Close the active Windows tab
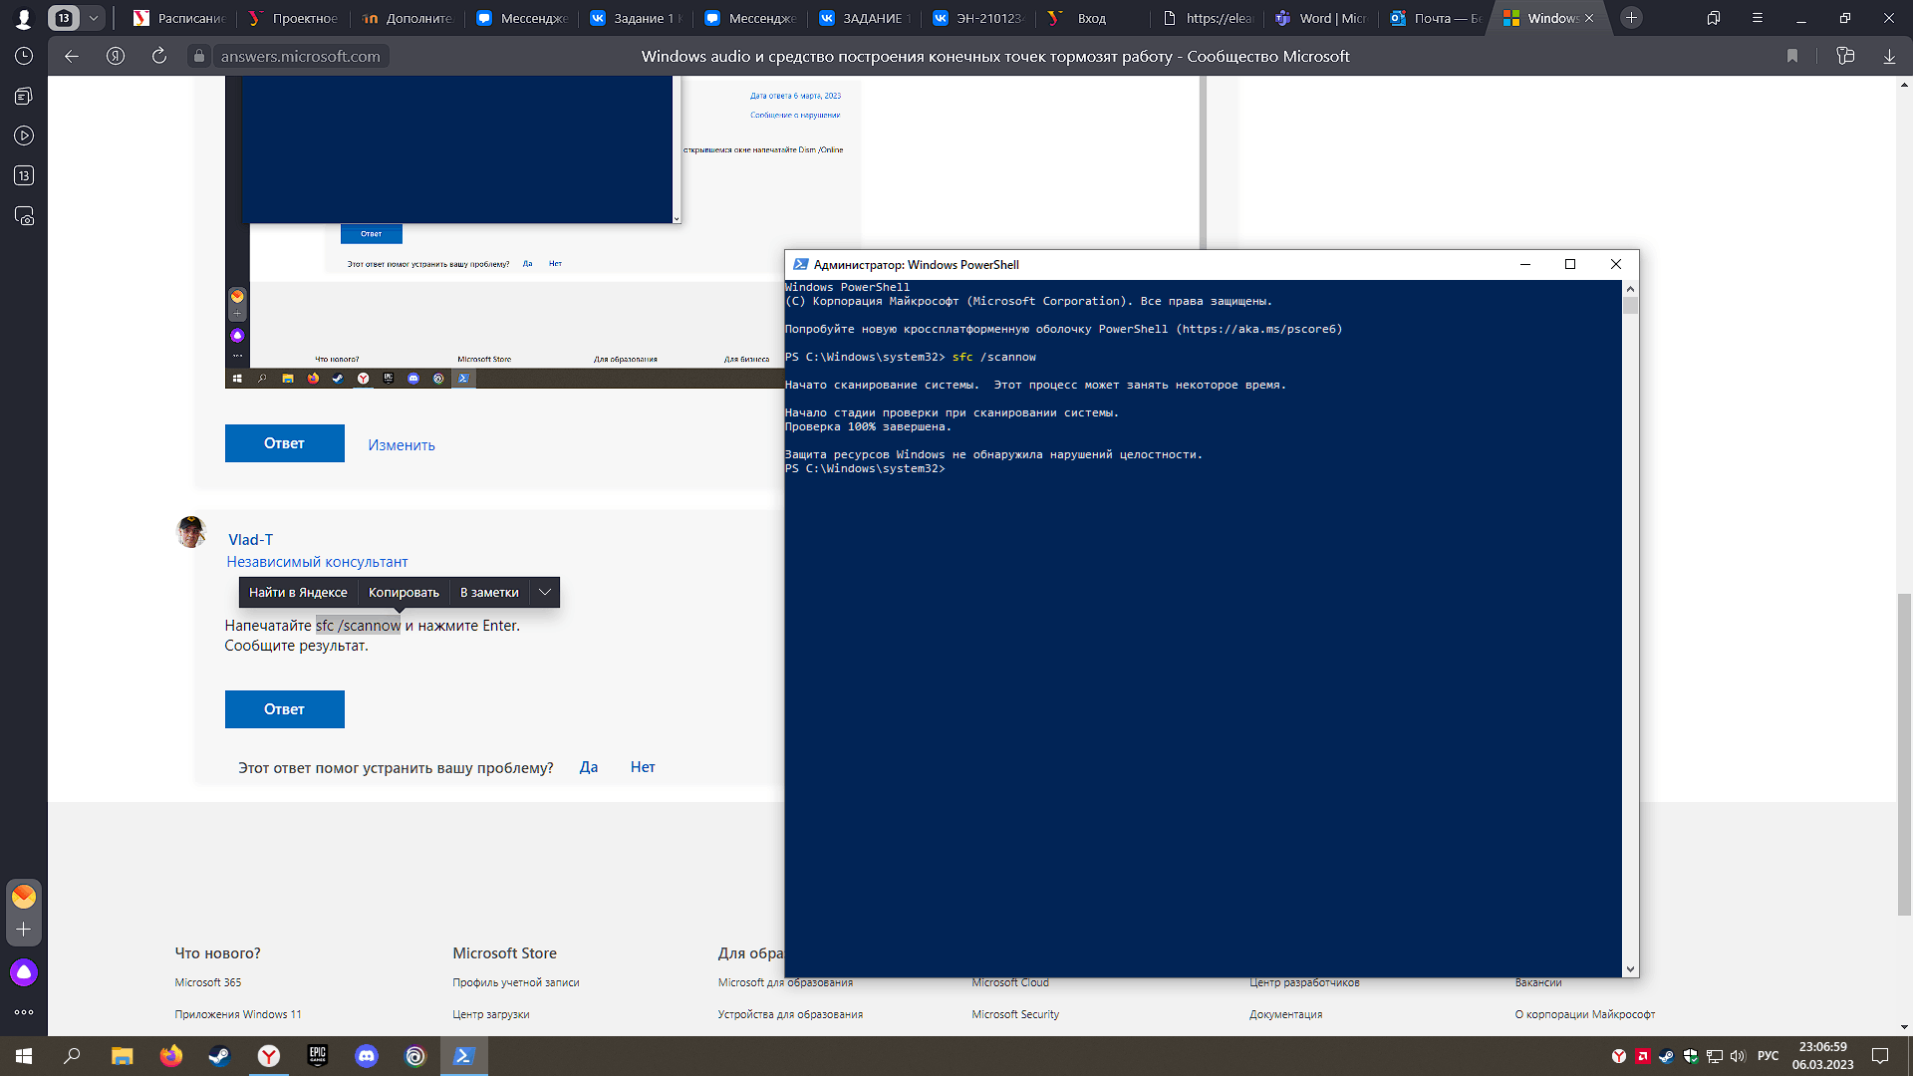Image resolution: width=1913 pixels, height=1076 pixels. coord(1589,18)
